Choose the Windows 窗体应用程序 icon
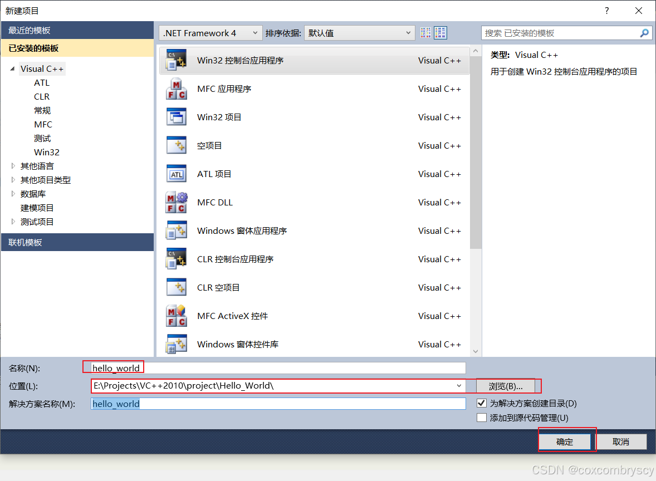This screenshot has width=656, height=481. tap(176, 231)
